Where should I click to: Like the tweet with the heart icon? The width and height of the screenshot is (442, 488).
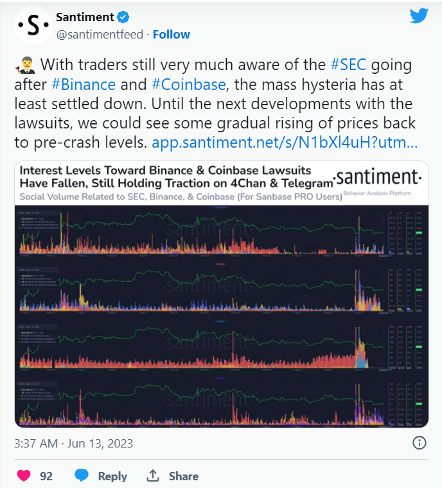tap(24, 476)
